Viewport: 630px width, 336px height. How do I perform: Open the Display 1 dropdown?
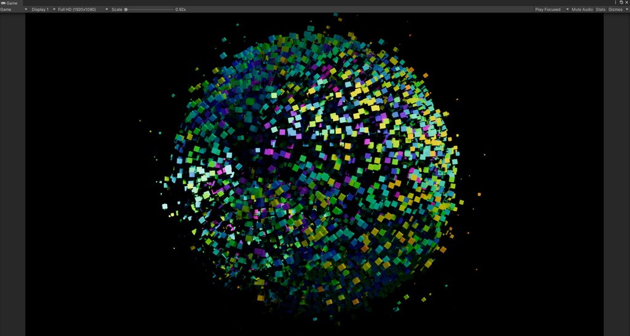pyautogui.click(x=43, y=9)
